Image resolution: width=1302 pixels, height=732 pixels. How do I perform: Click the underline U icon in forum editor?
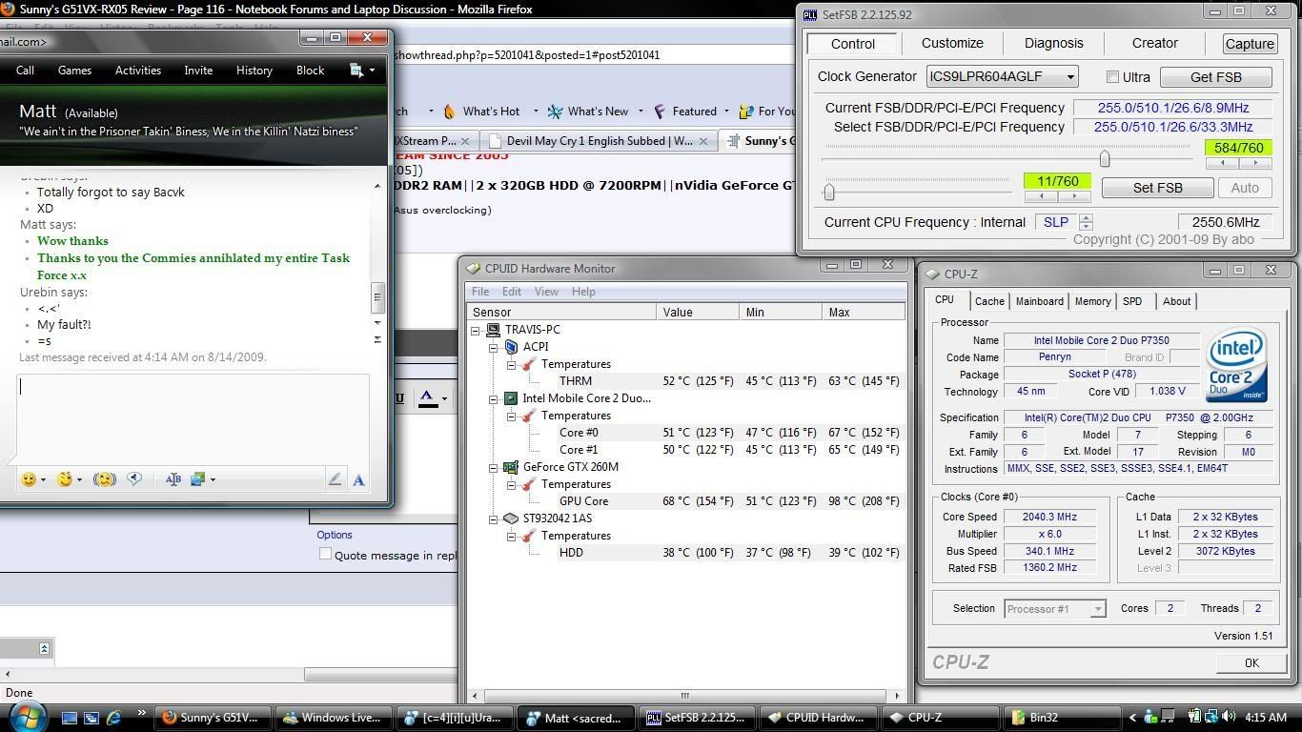[399, 398]
